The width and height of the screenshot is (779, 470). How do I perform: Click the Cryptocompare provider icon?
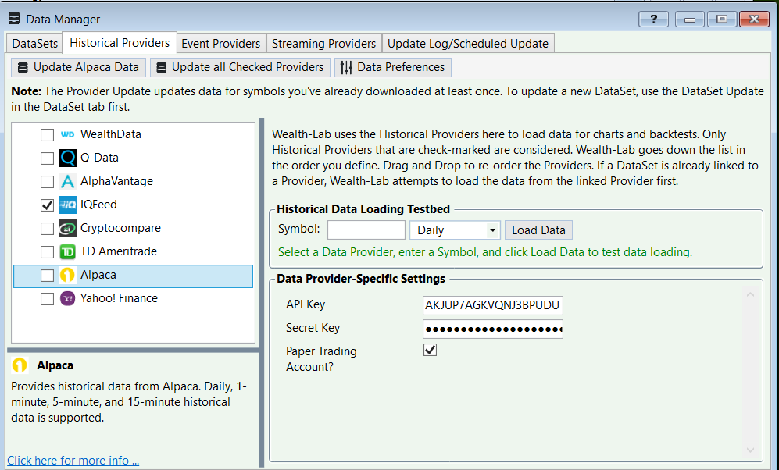click(x=67, y=228)
